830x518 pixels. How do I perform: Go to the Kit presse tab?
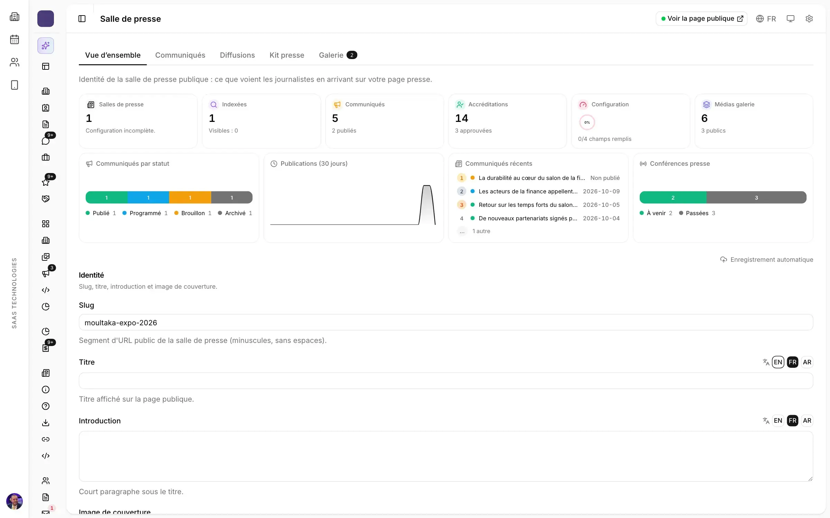[x=287, y=55]
